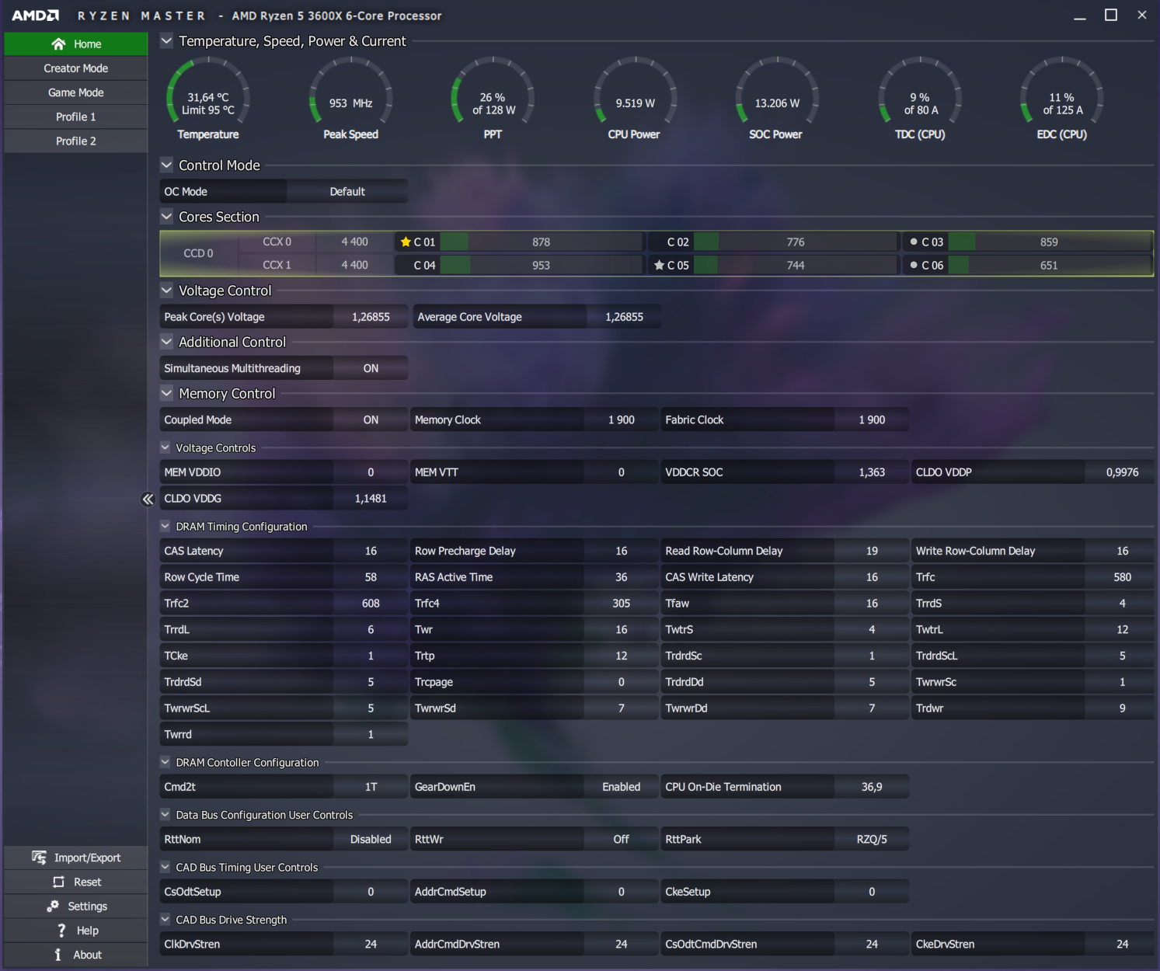Click the AMD logo in title bar
The height and width of the screenshot is (971, 1160).
point(35,16)
